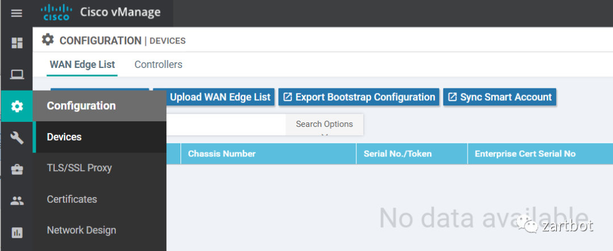Click the Export Bootstrap Configuration button
This screenshot has height=251, width=613.
click(x=359, y=97)
